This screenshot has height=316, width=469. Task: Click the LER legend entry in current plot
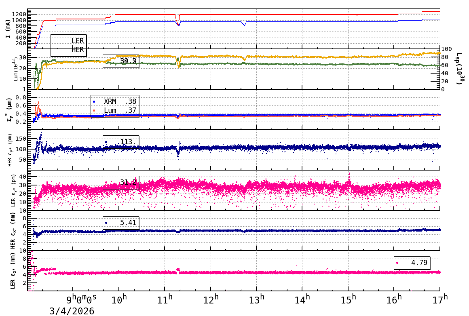tap(77, 41)
